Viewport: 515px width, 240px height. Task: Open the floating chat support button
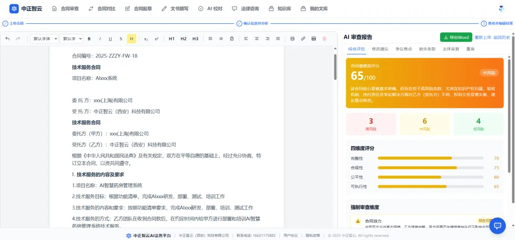[497, 226]
